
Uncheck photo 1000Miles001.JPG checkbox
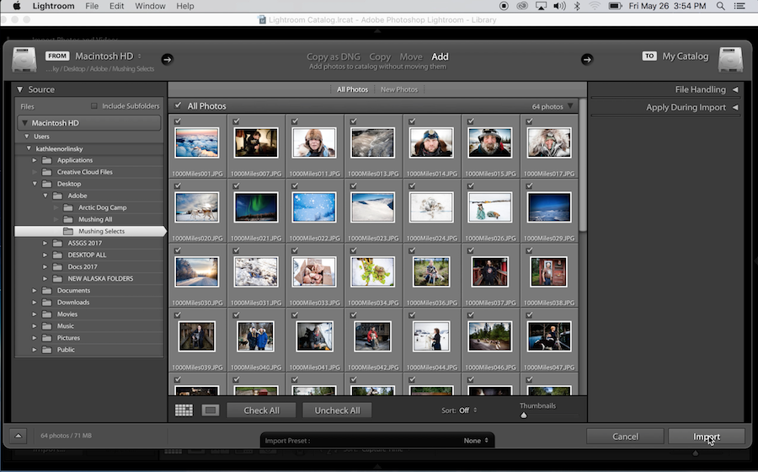click(177, 121)
